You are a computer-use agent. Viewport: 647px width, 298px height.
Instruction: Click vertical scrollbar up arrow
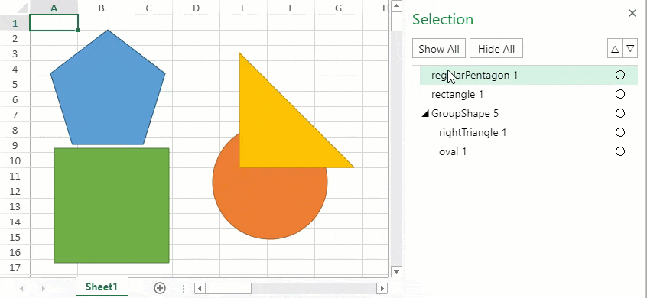point(396,6)
